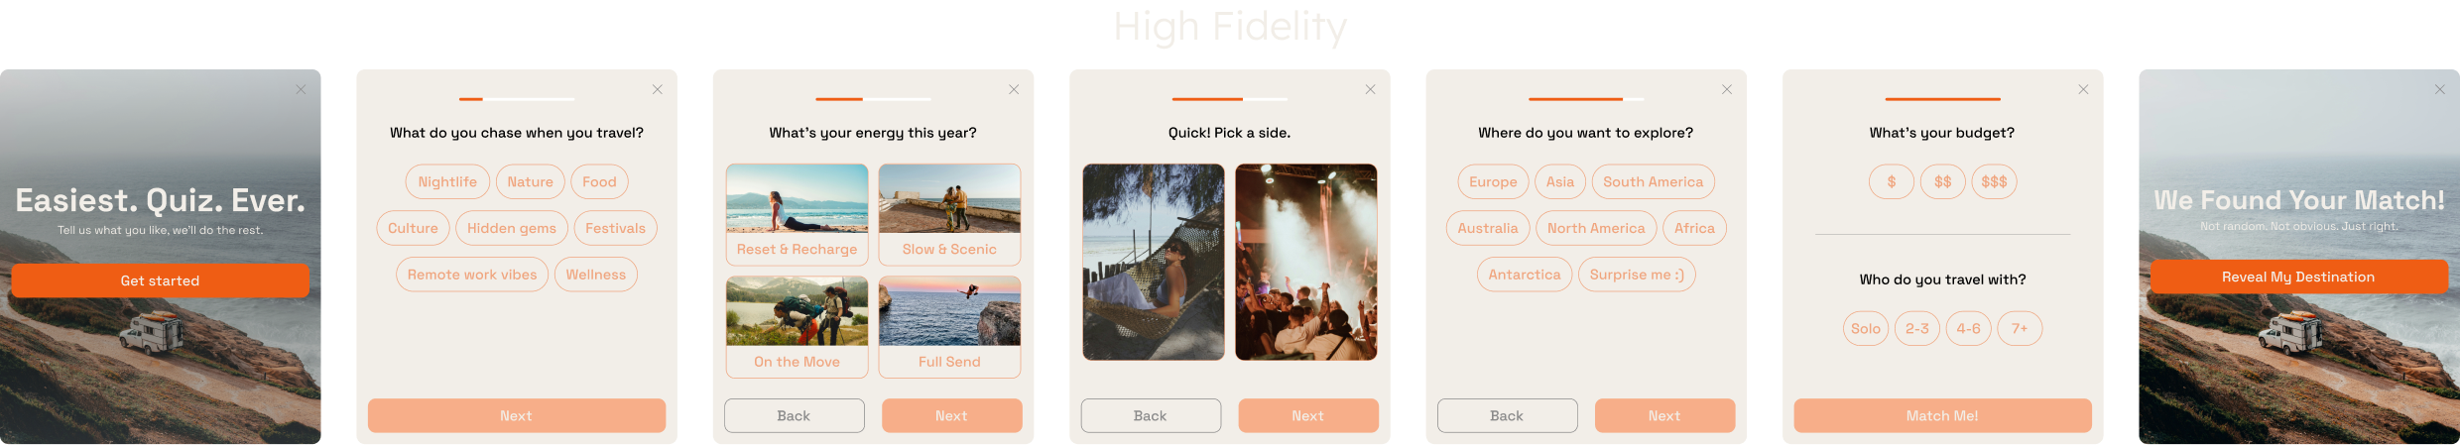Close the travel chase question card

click(658, 89)
